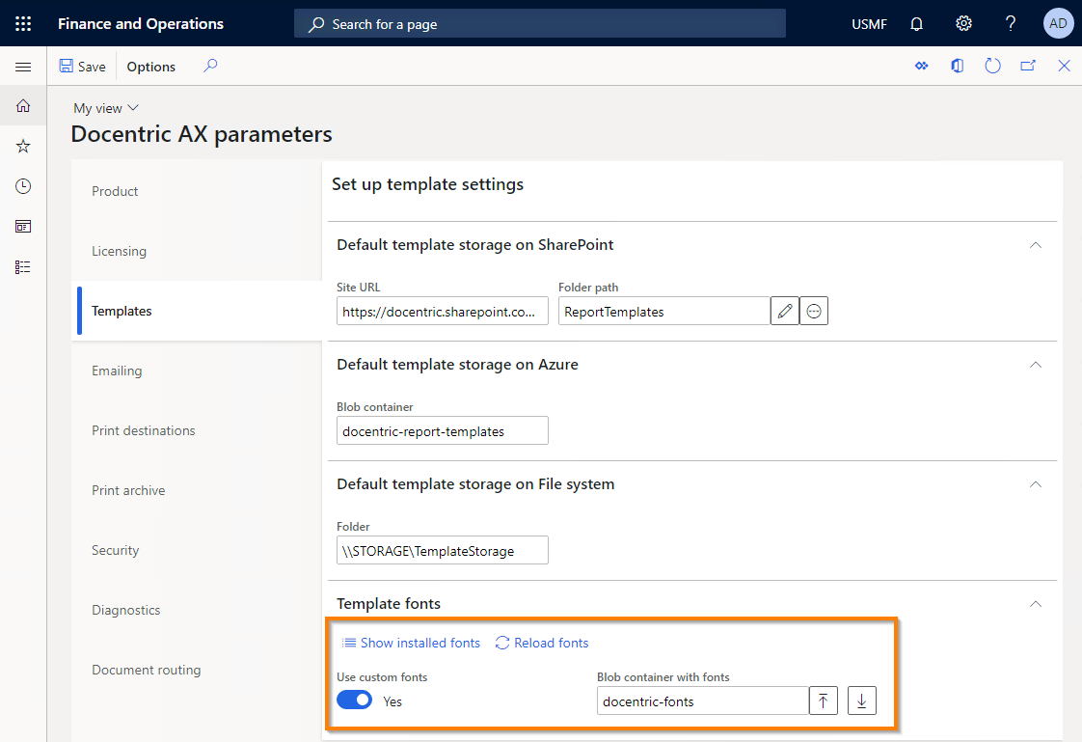Click the upload arrow next to docentric-fonts
This screenshot has height=742, width=1082.
point(824,701)
